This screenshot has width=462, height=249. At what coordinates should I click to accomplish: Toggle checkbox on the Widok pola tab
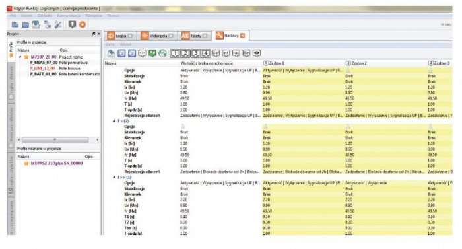point(171,36)
